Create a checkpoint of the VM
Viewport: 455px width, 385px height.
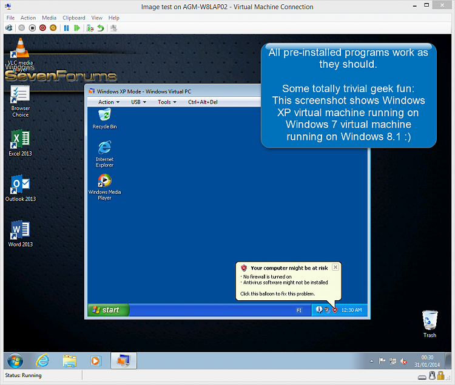click(x=90, y=28)
